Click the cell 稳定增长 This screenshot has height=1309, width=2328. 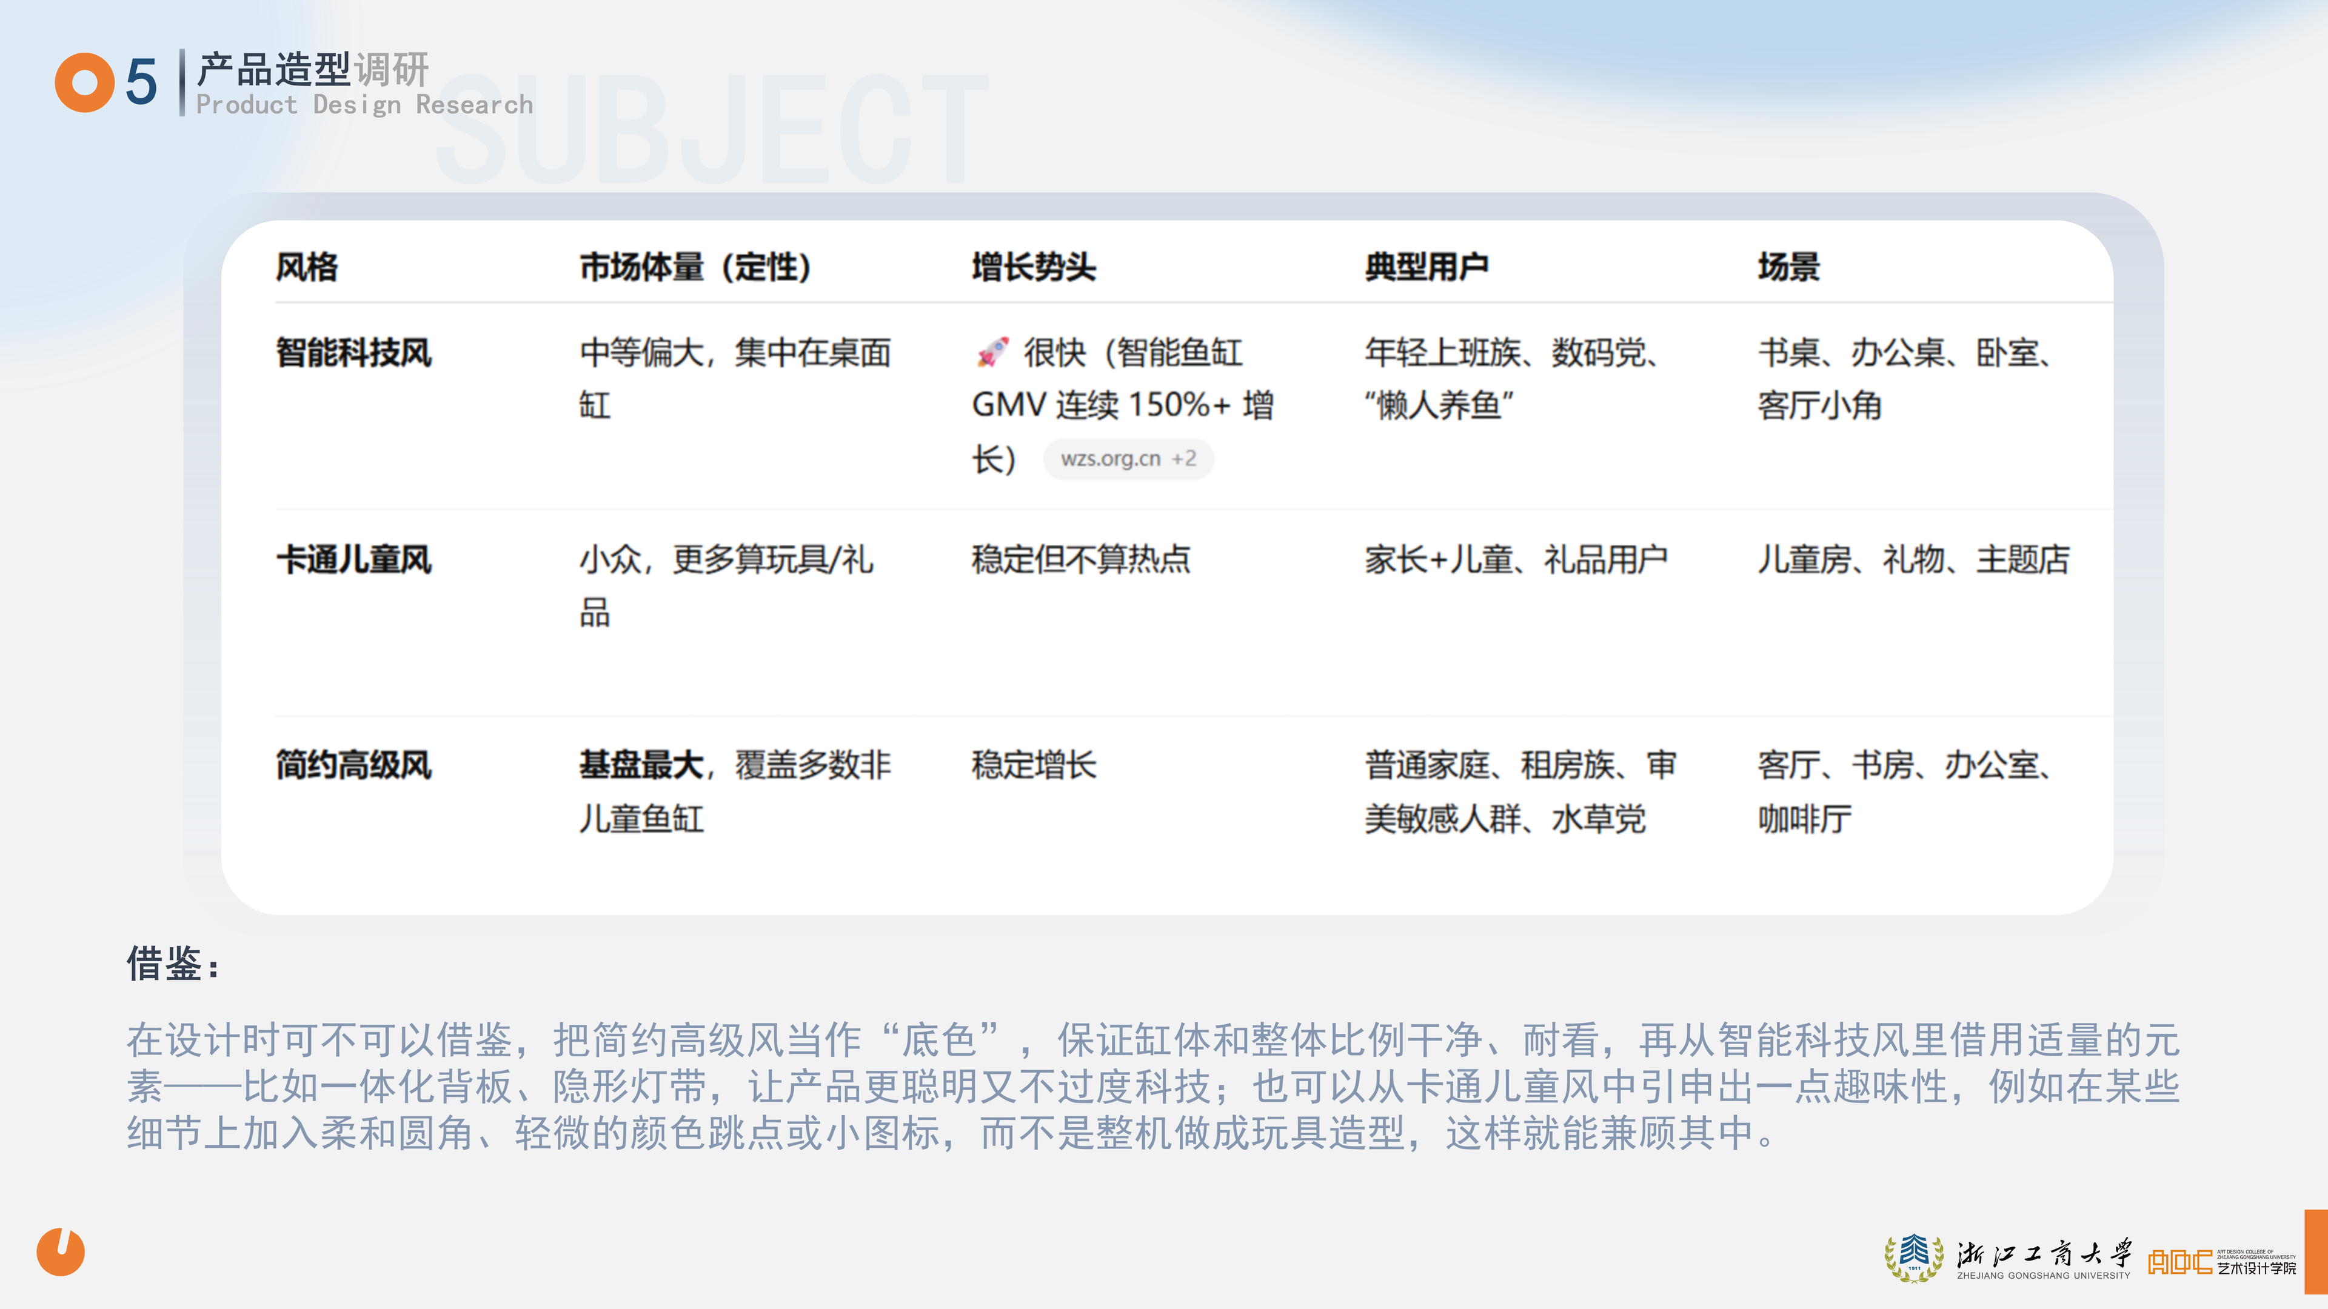click(x=1034, y=765)
